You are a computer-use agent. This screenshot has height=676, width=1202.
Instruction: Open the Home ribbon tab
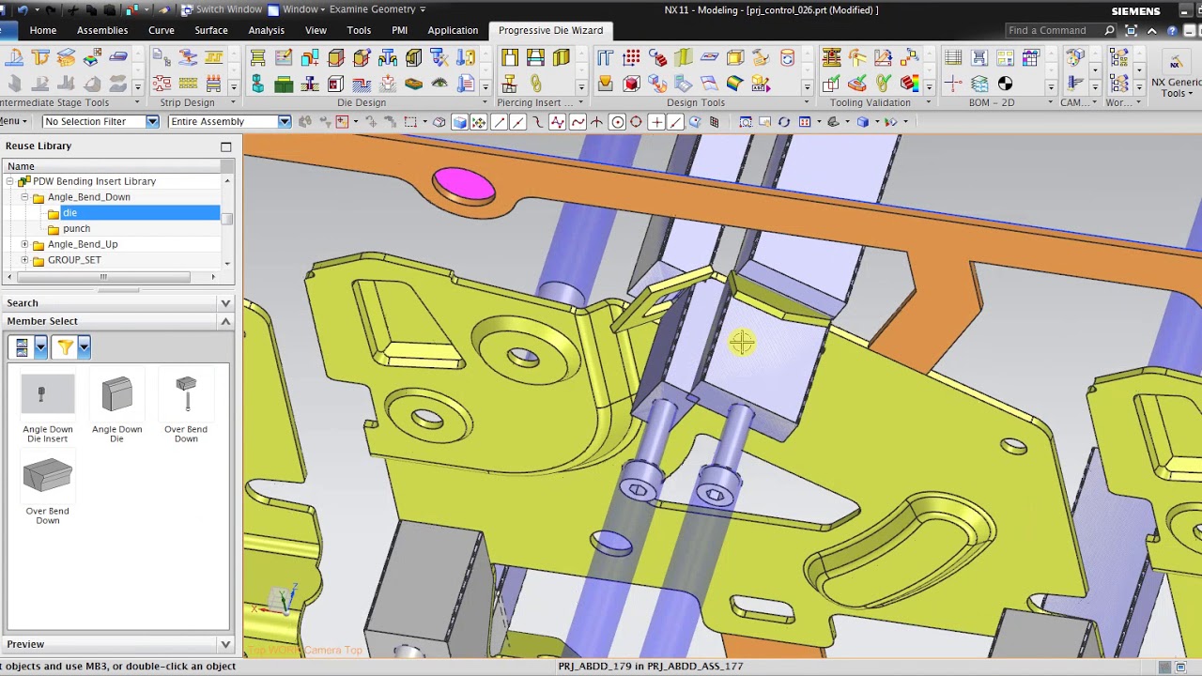click(x=42, y=30)
